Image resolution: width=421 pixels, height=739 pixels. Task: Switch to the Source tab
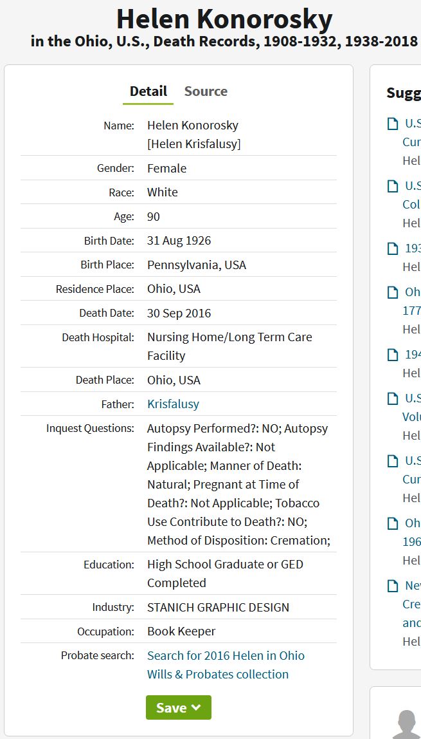coord(206,91)
